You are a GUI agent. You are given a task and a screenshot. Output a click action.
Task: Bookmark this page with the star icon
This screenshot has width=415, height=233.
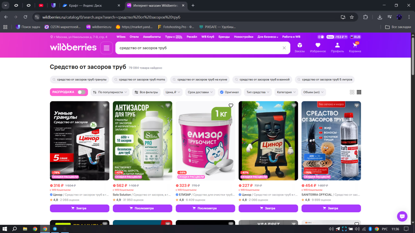[x=352, y=17]
